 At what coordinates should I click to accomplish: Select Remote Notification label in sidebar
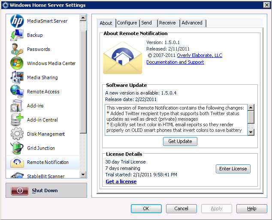point(48,162)
